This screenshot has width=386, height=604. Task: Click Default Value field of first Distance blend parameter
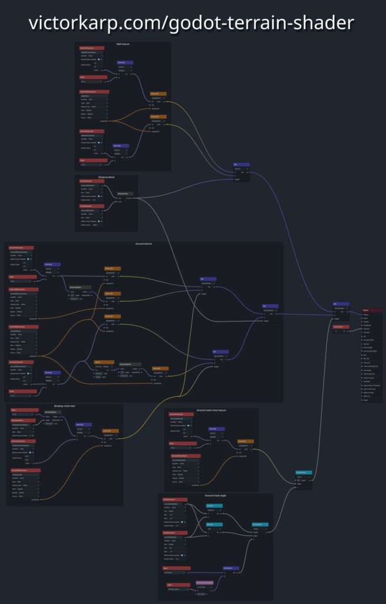point(97,200)
